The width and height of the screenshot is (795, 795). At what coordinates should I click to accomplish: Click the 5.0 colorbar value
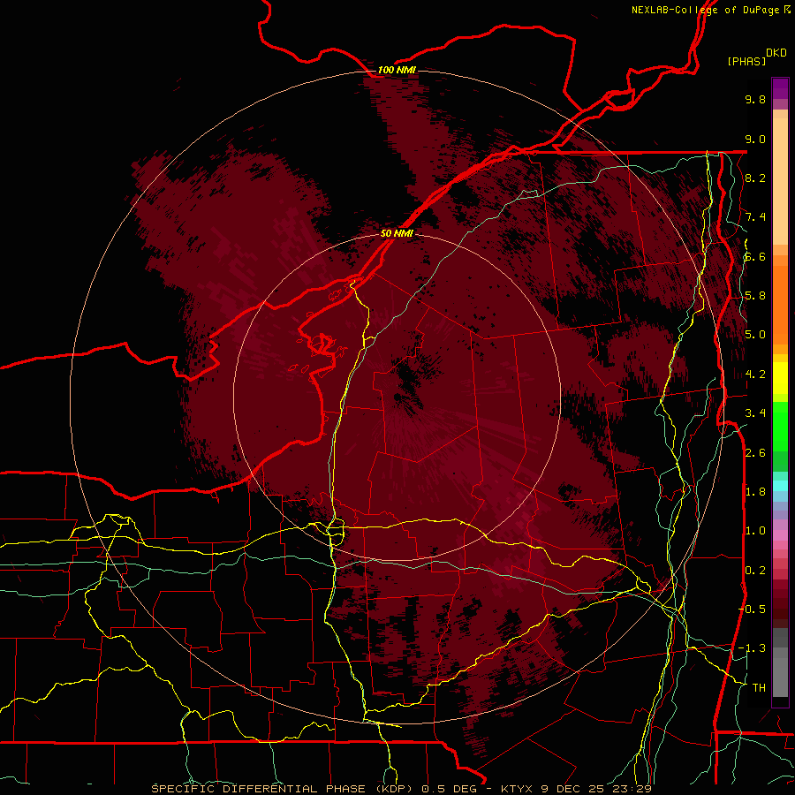pyautogui.click(x=755, y=335)
